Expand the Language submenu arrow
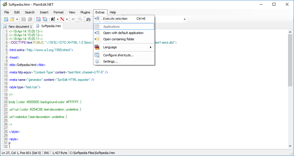This screenshot has width=294, height=156. [150, 47]
